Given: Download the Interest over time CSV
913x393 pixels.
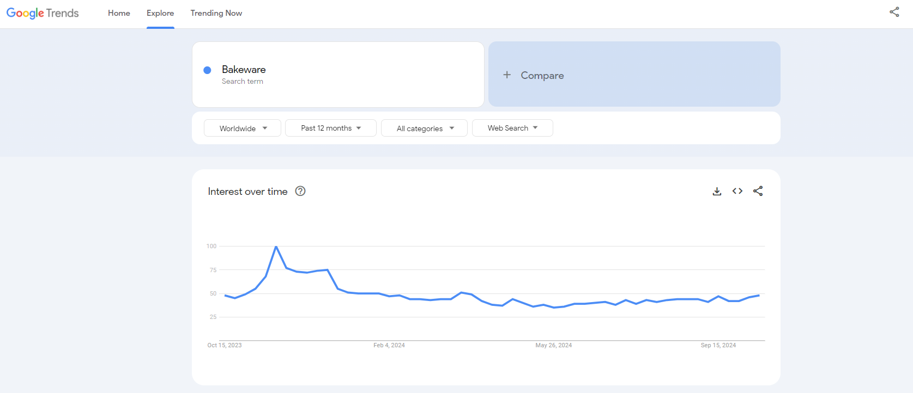Looking at the screenshot, I should 717,191.
